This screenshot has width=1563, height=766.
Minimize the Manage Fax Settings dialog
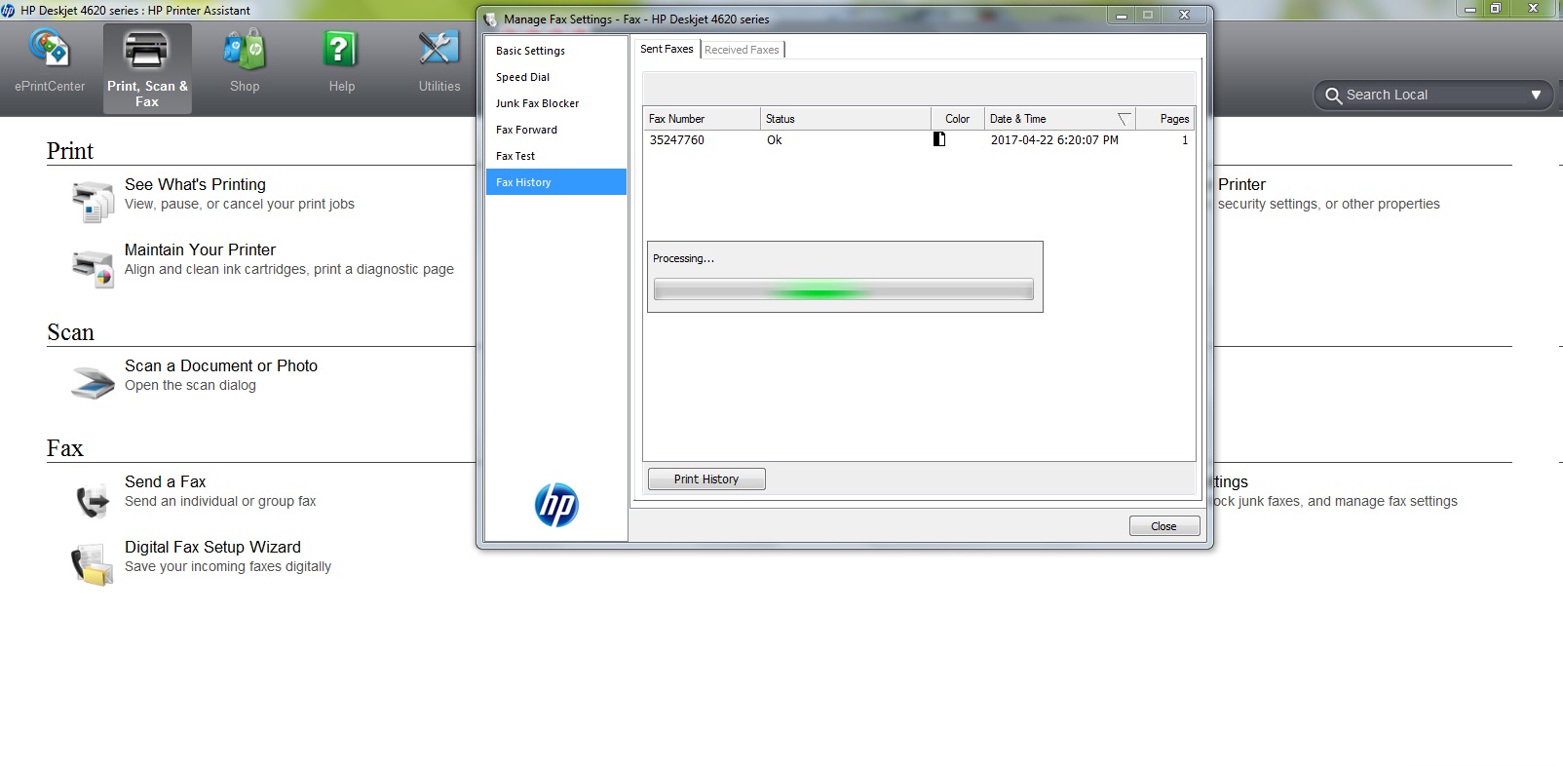(x=1121, y=15)
